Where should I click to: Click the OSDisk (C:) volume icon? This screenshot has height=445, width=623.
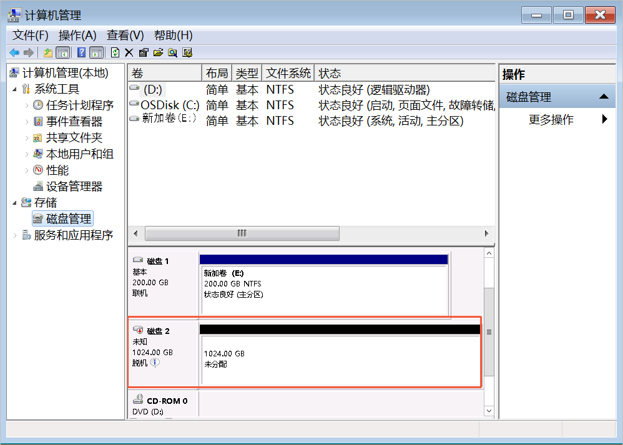click(x=134, y=104)
